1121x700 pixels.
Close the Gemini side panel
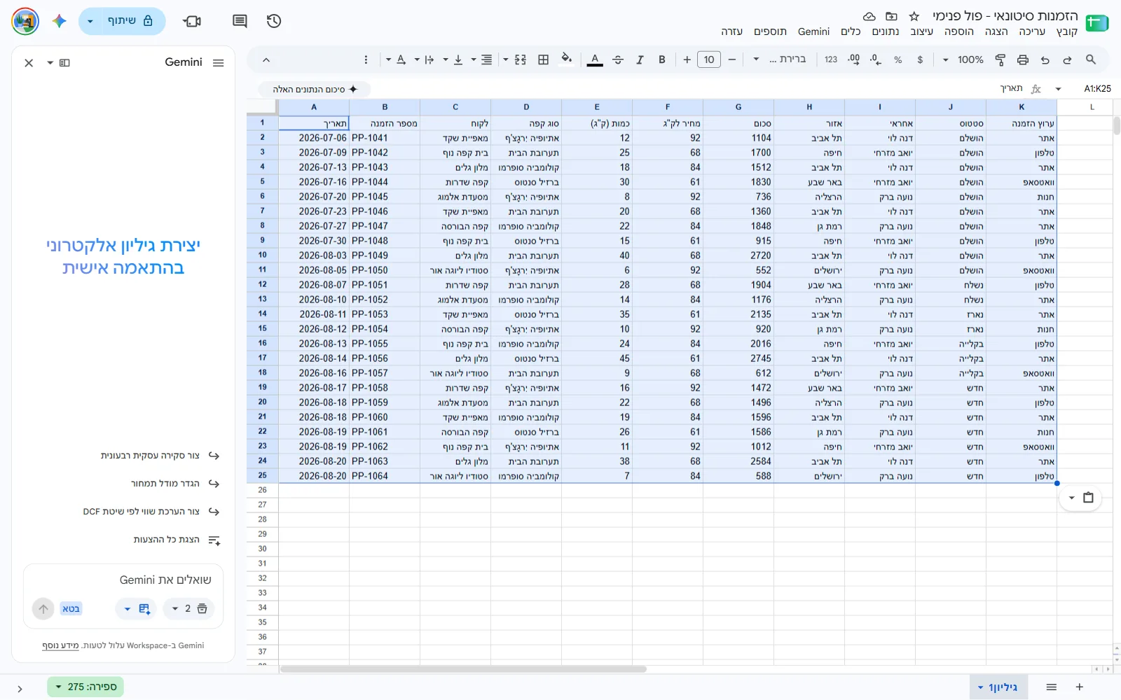click(x=29, y=63)
